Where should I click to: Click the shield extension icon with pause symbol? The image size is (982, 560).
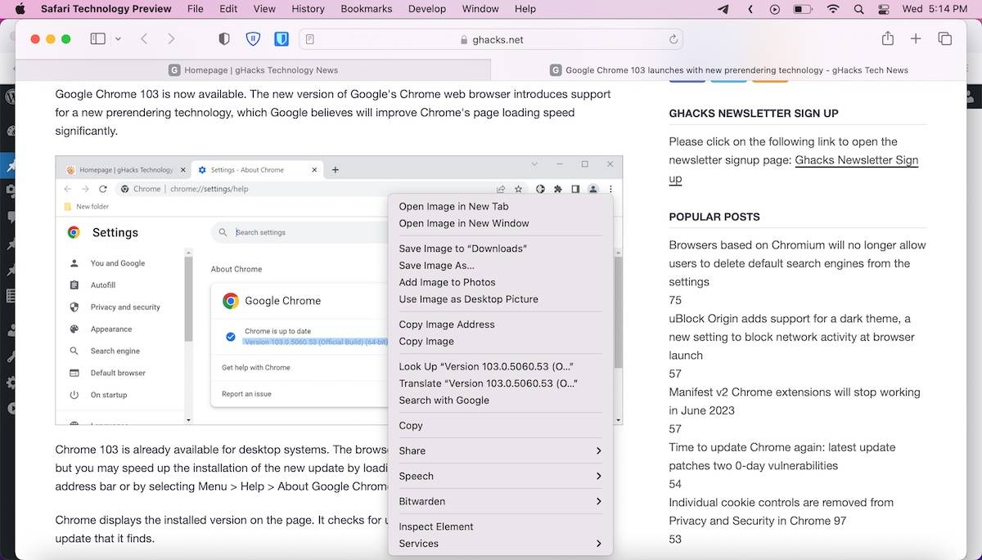tap(253, 38)
